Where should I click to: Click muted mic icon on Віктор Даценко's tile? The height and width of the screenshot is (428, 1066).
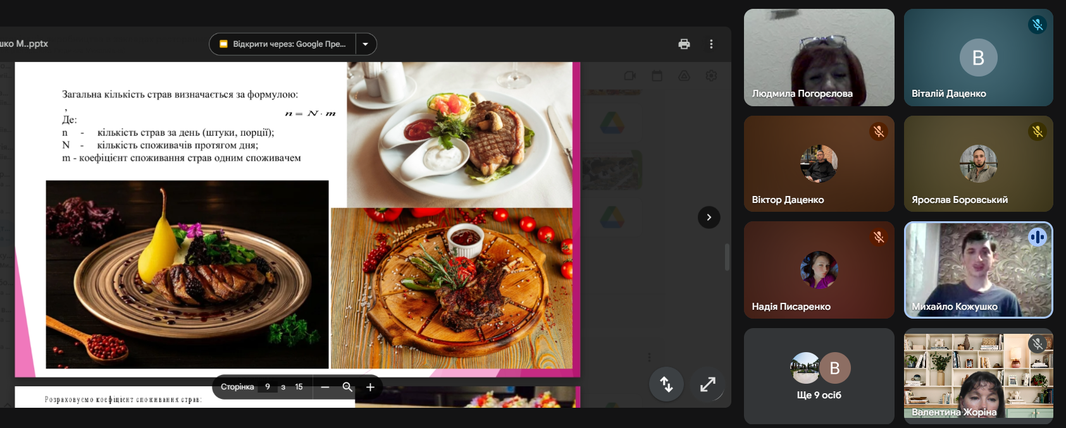pos(878,131)
